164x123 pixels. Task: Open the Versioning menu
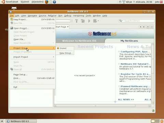[x=79, y=16]
